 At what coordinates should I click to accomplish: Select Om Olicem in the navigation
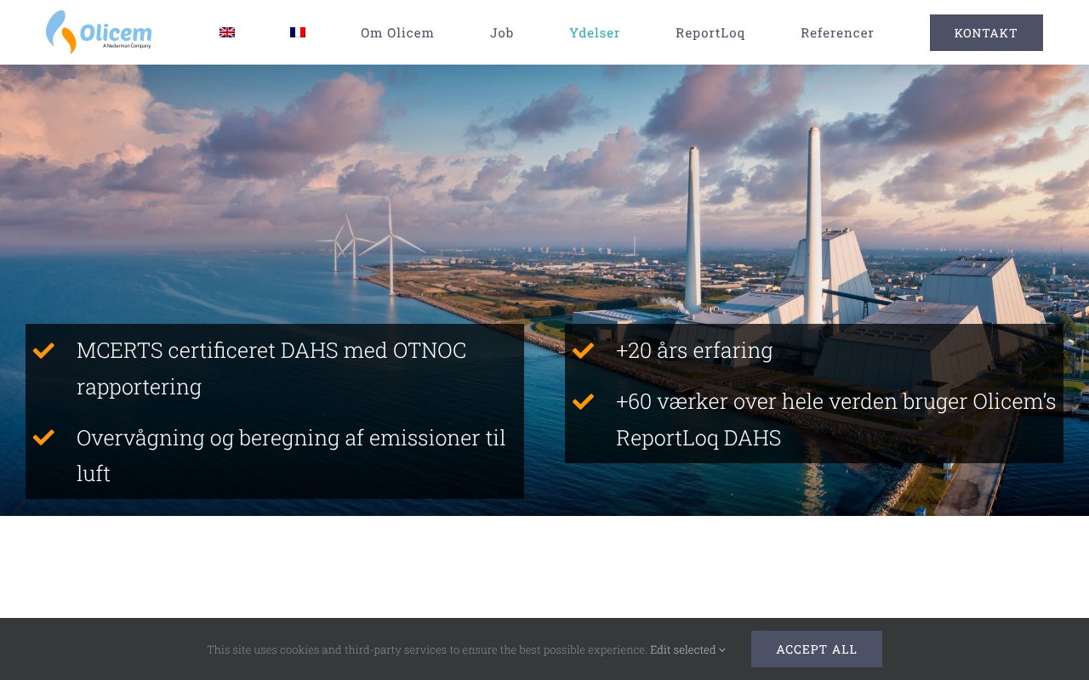[397, 32]
